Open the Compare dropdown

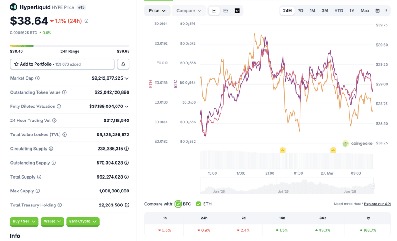pyautogui.click(x=189, y=10)
